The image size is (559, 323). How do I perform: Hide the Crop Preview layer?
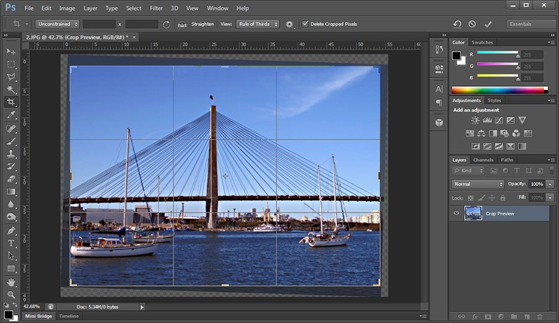pyautogui.click(x=457, y=213)
